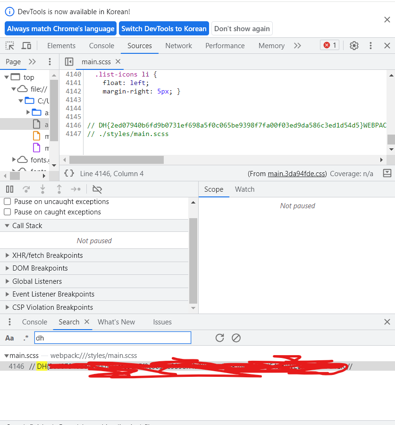395x425 pixels.
Task: Toggle match case Aa option
Action: [9, 338]
